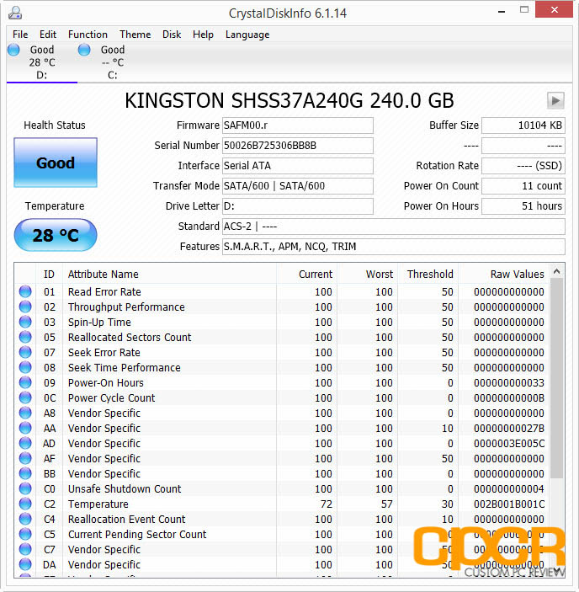Click the Raw Values column header

tap(504, 274)
